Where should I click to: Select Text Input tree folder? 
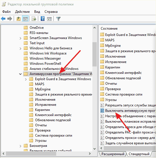37,43
